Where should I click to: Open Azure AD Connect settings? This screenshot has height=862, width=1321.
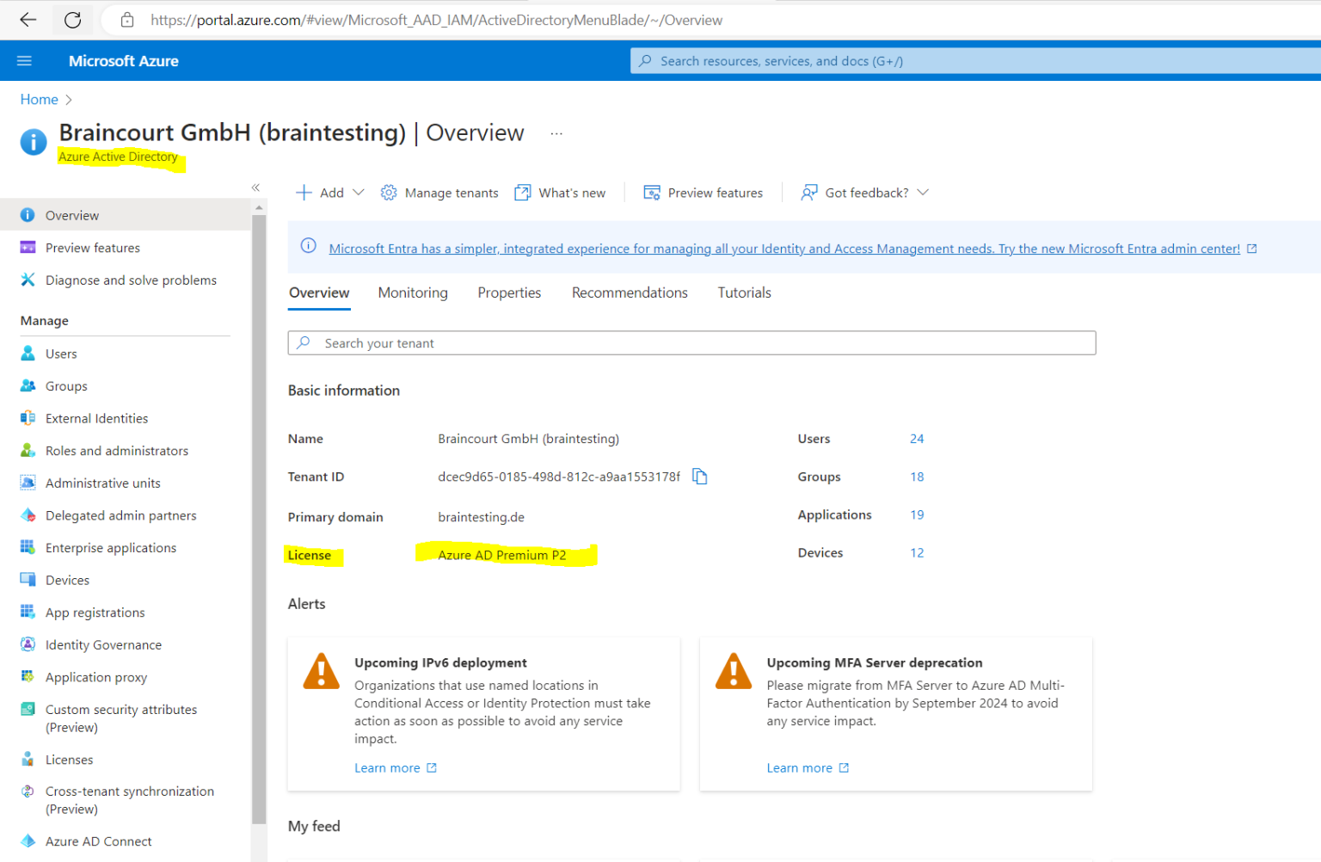98,840
